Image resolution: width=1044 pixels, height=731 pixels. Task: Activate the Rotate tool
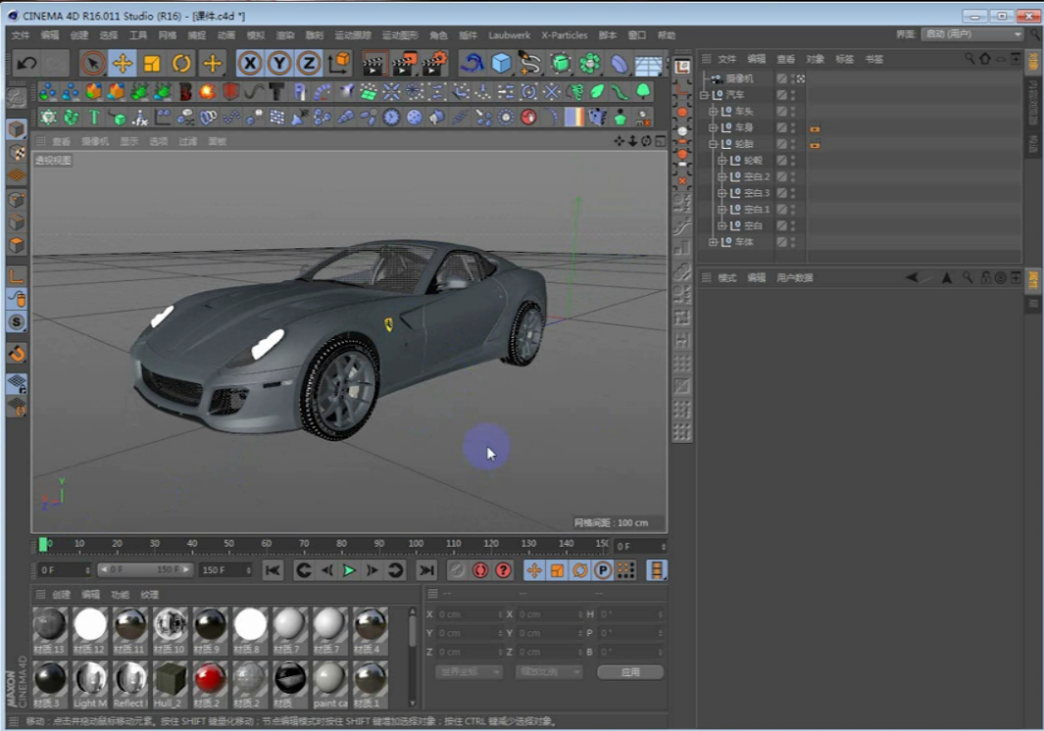click(x=182, y=64)
